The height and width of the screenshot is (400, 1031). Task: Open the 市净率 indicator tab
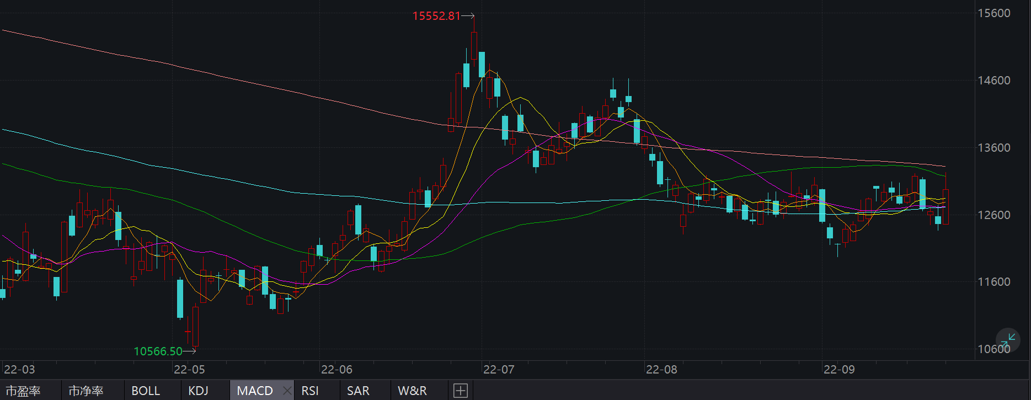pyautogui.click(x=86, y=391)
